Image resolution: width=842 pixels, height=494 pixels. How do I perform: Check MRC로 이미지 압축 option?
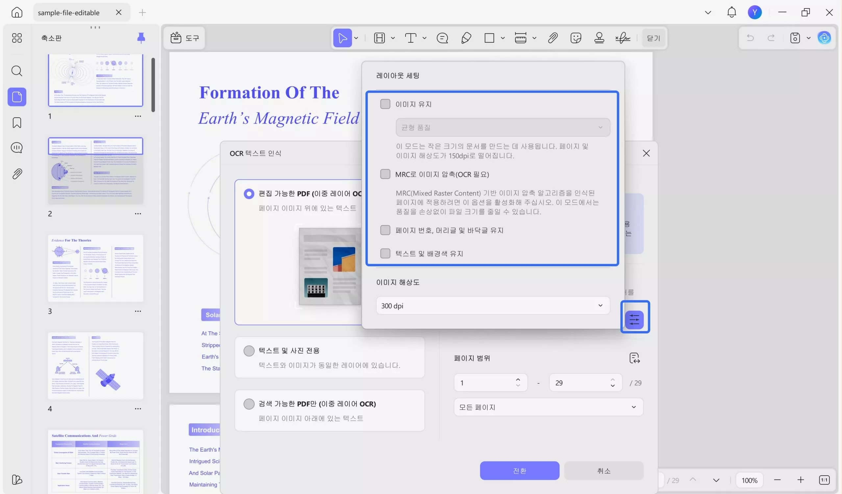385,174
